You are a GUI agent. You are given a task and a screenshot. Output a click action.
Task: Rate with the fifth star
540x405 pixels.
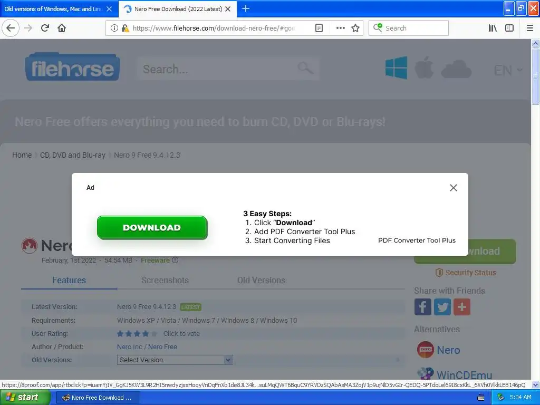(x=154, y=333)
